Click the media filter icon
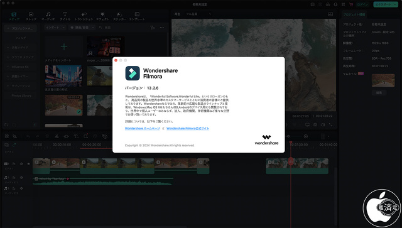This screenshot has width=402, height=228. coord(152,27)
